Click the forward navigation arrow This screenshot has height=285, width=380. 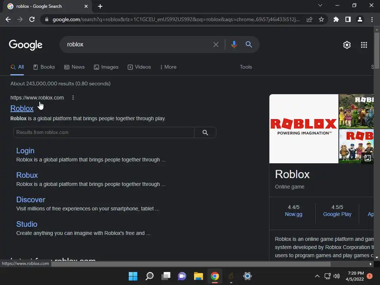coord(20,19)
